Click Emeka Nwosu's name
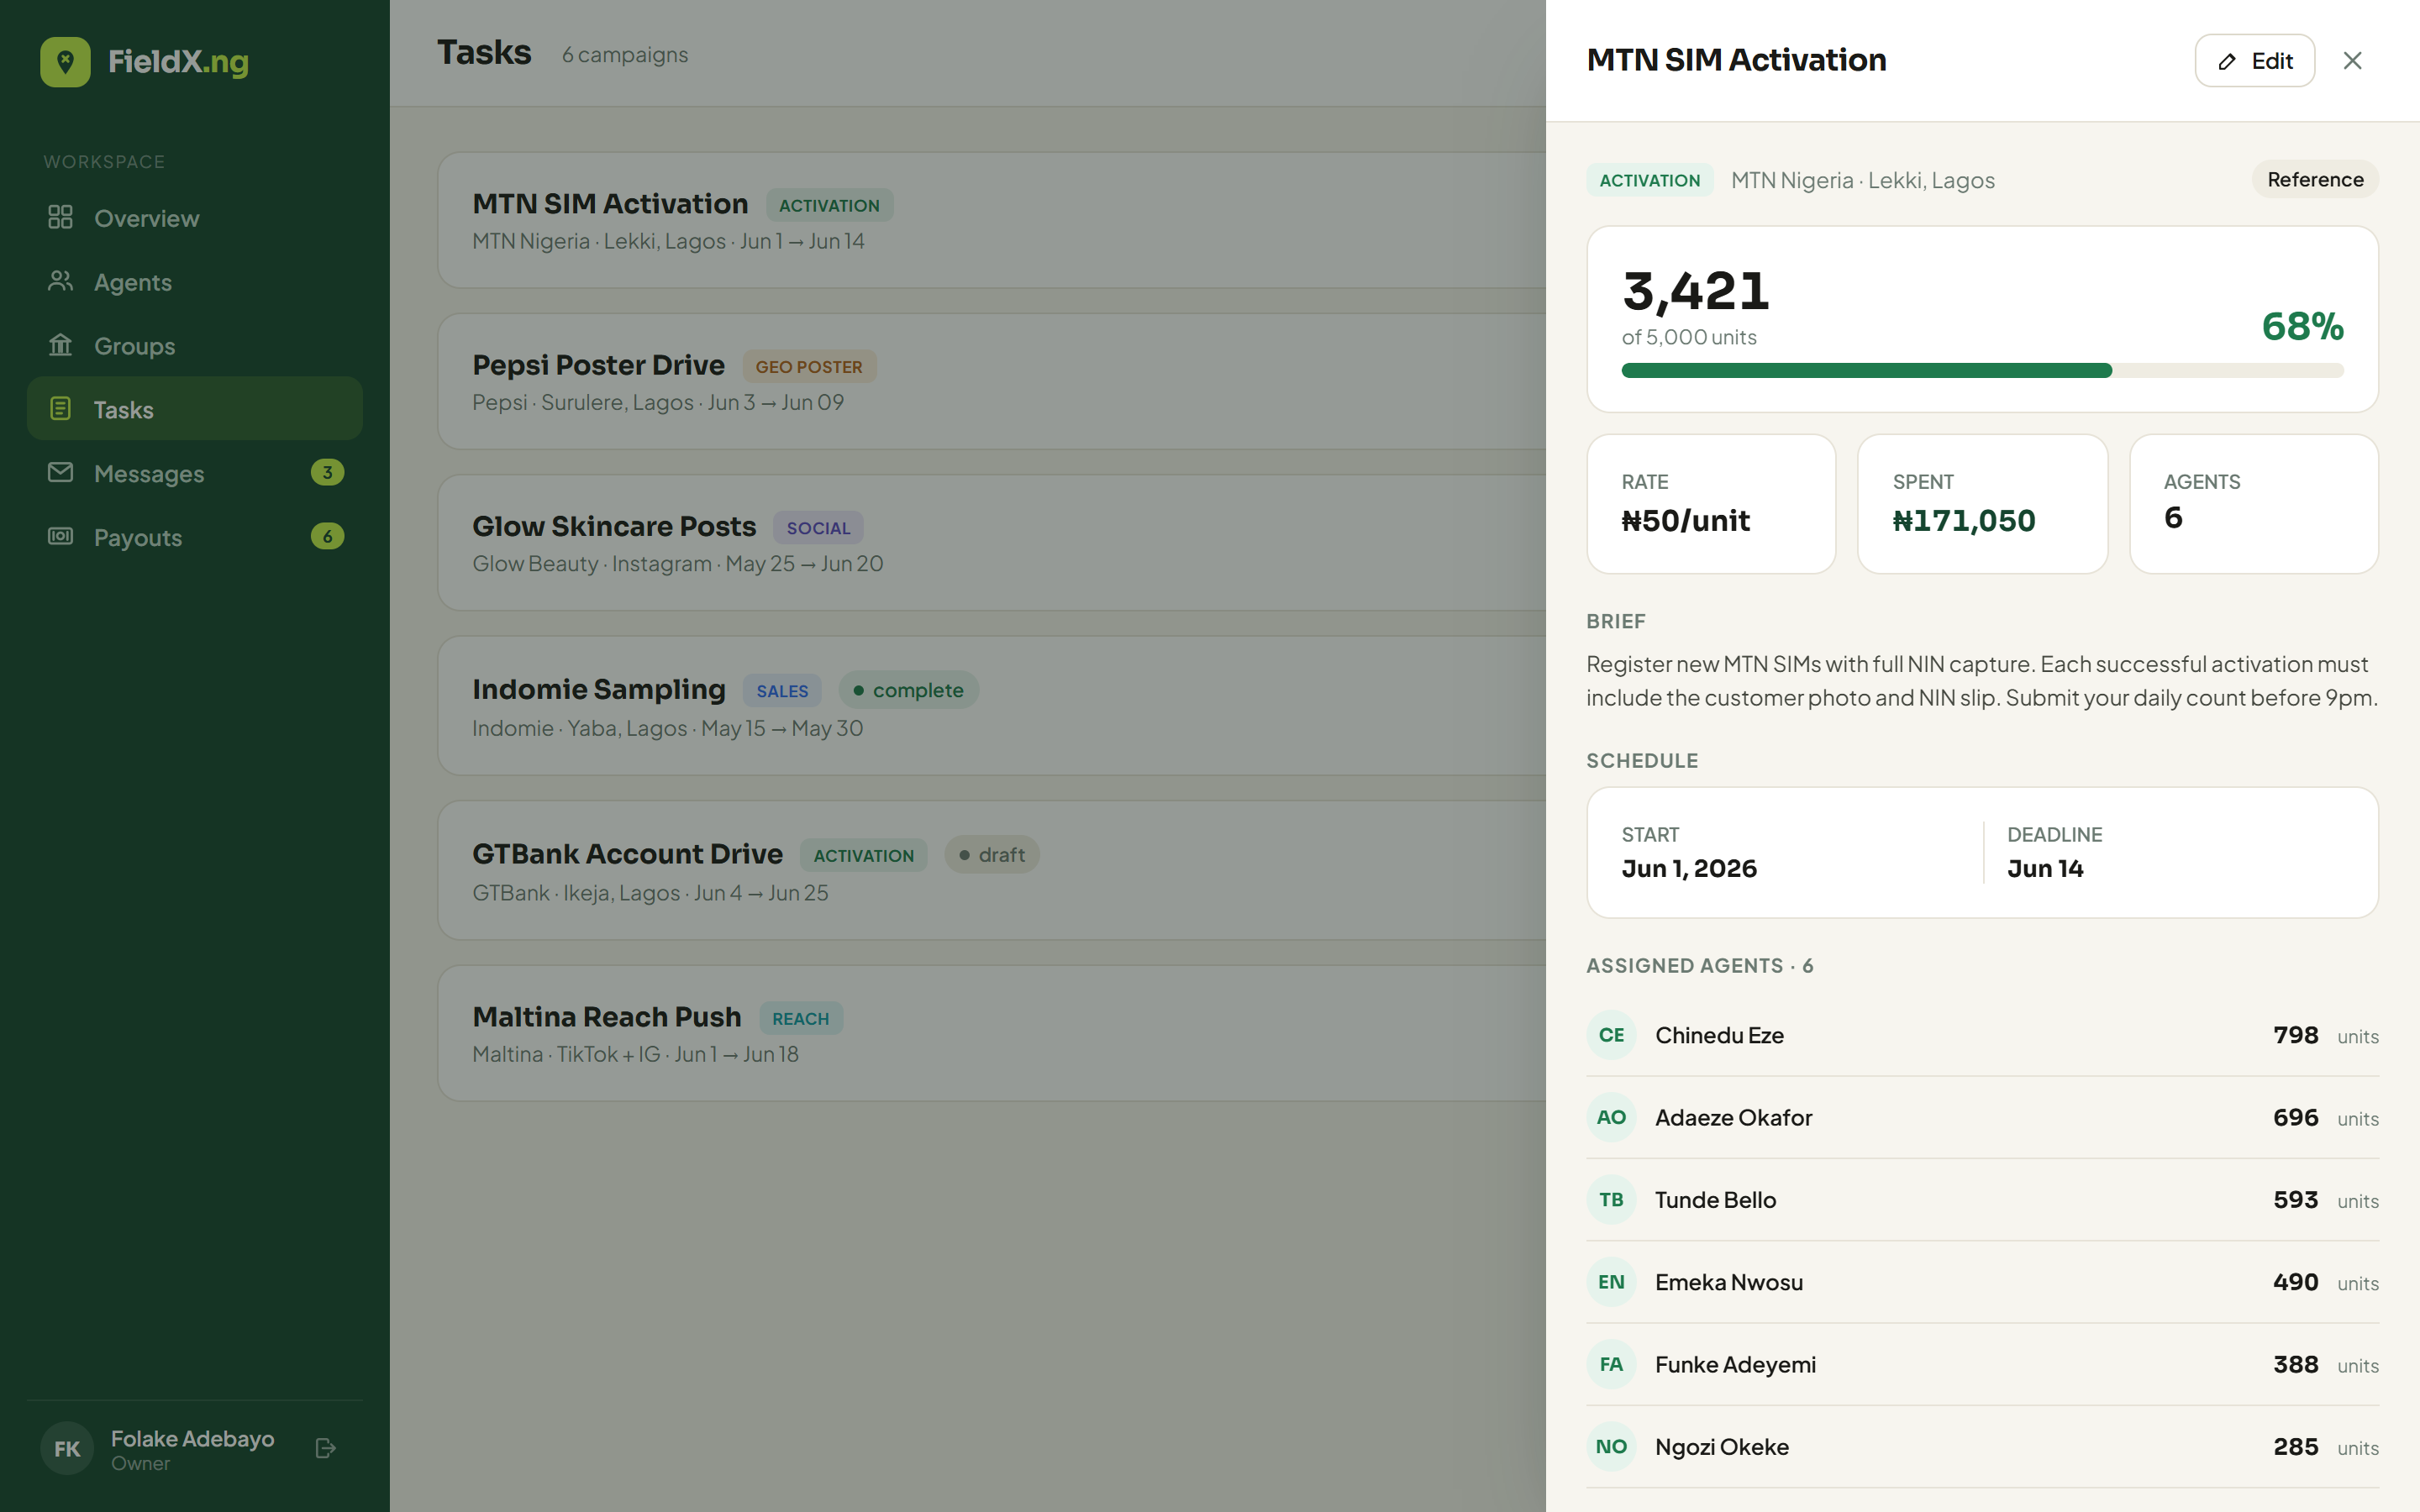This screenshot has height=1512, width=2420. pyautogui.click(x=1729, y=1282)
